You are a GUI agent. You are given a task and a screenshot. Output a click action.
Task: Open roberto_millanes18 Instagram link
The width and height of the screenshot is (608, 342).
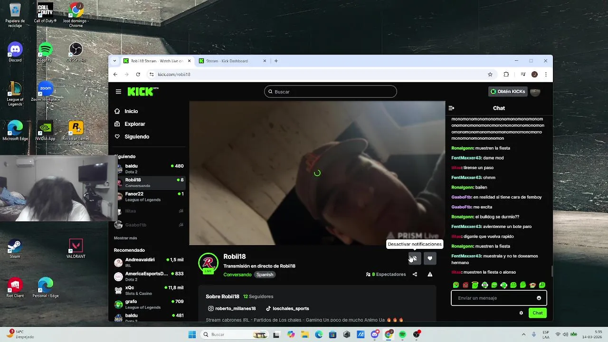click(x=232, y=309)
